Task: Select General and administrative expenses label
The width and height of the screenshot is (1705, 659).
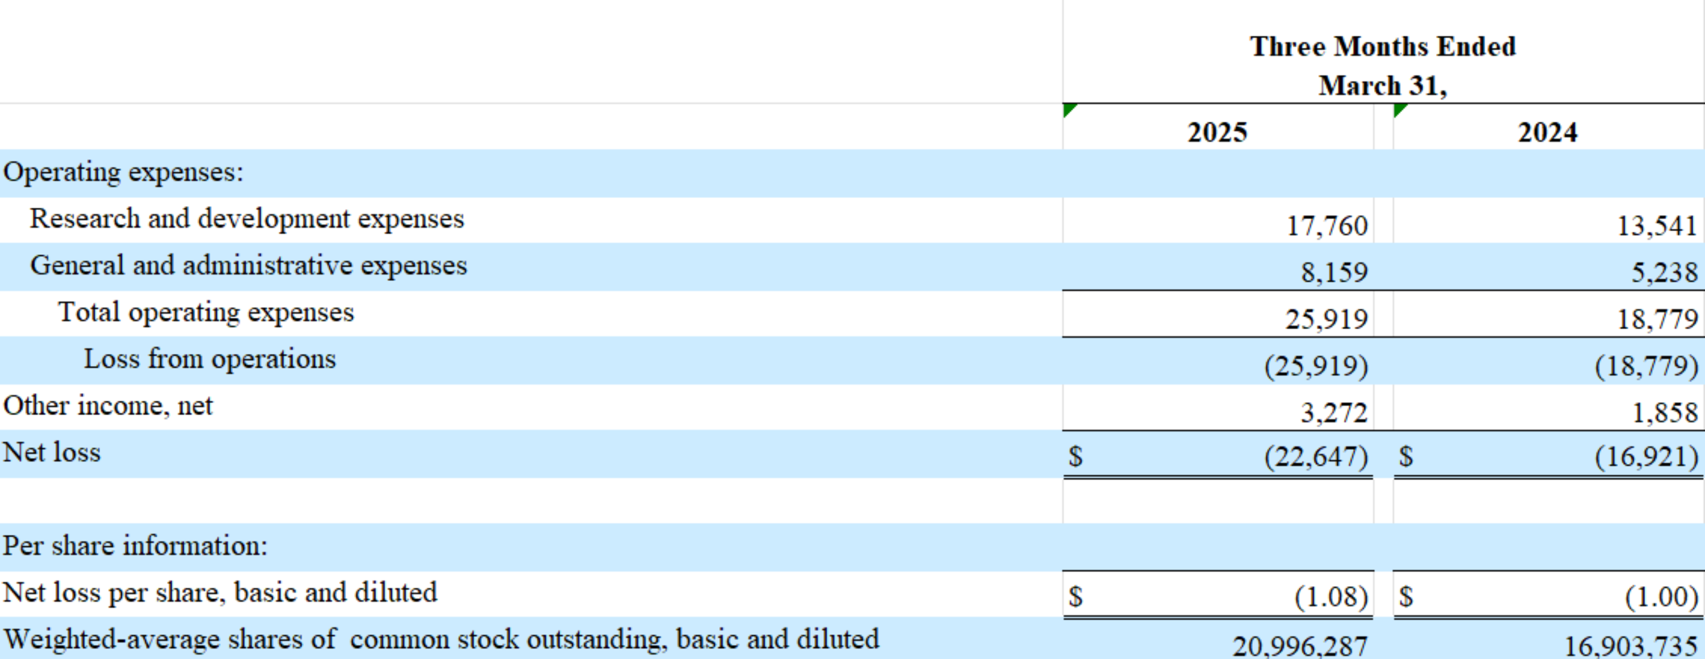Action: (248, 266)
